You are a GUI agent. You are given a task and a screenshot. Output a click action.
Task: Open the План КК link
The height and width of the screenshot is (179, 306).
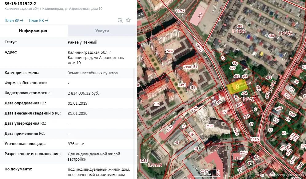(39, 21)
